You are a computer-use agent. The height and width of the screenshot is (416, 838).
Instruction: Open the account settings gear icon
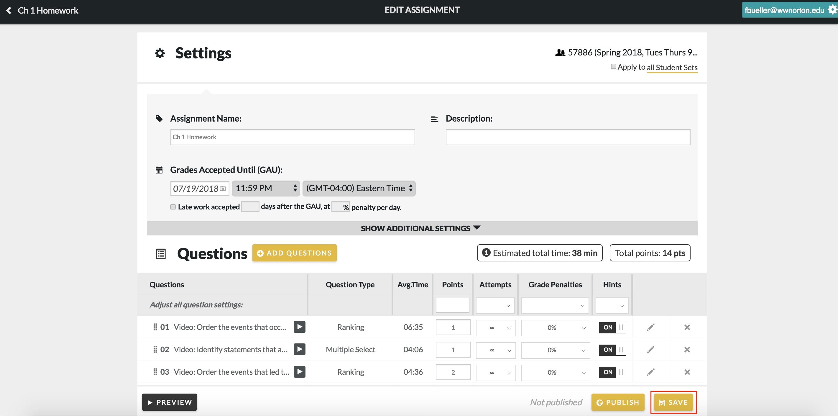click(832, 10)
